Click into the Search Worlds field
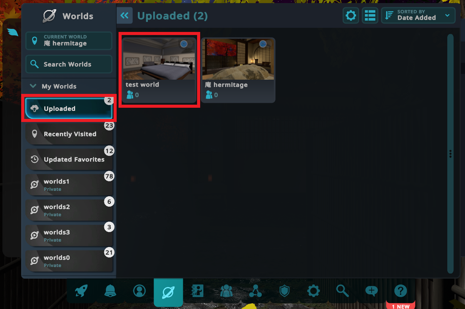The image size is (465, 309). 69,64
